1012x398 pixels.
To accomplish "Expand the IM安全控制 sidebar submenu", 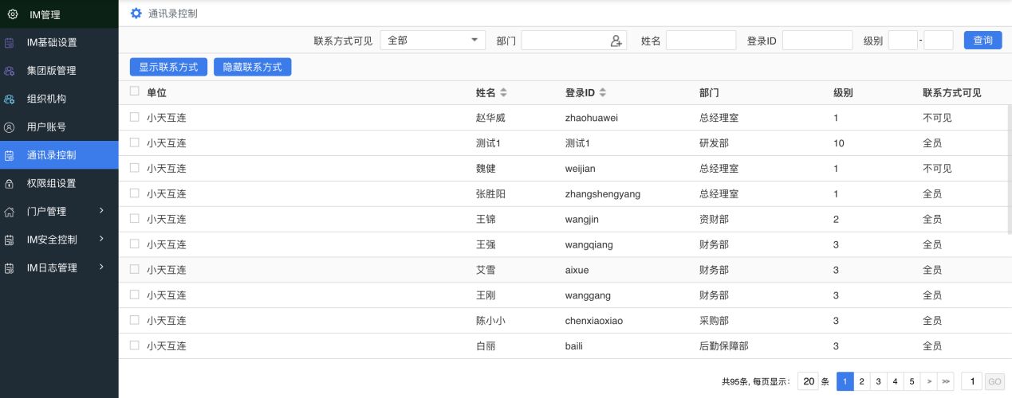I will point(101,240).
